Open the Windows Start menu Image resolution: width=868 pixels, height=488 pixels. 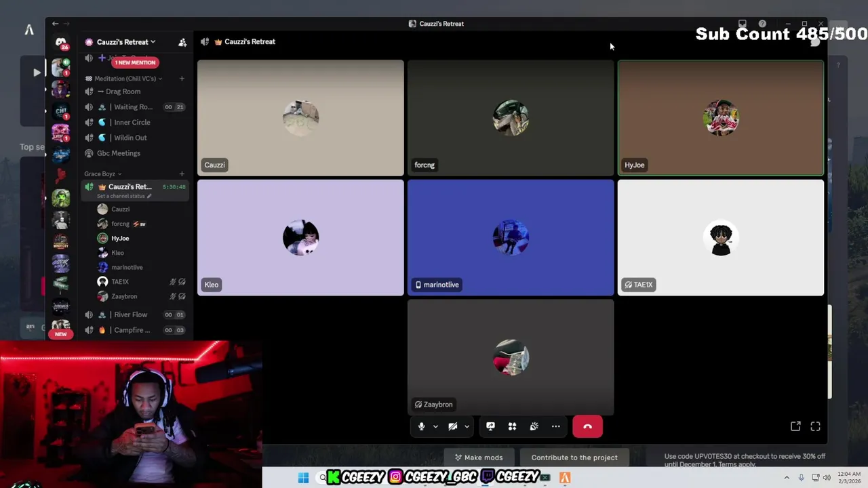click(x=303, y=478)
